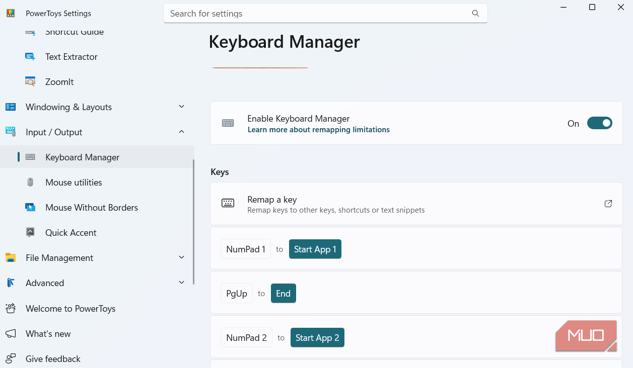This screenshot has width=633, height=368.
Task: Click the Keyboard Manager page heading
Action: tap(285, 42)
